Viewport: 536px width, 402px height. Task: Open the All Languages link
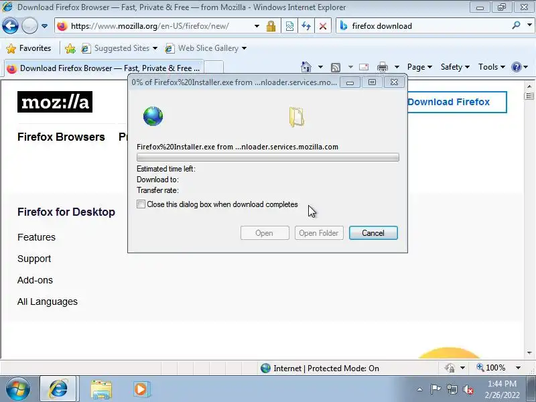[x=48, y=301]
